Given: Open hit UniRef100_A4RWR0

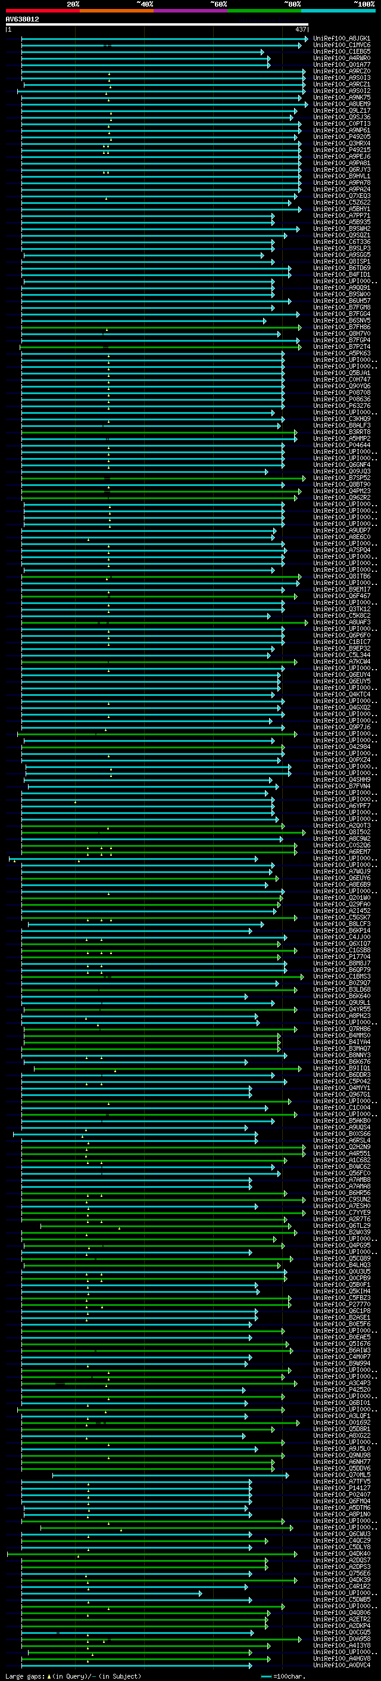Looking at the screenshot, I should tap(342, 58).
